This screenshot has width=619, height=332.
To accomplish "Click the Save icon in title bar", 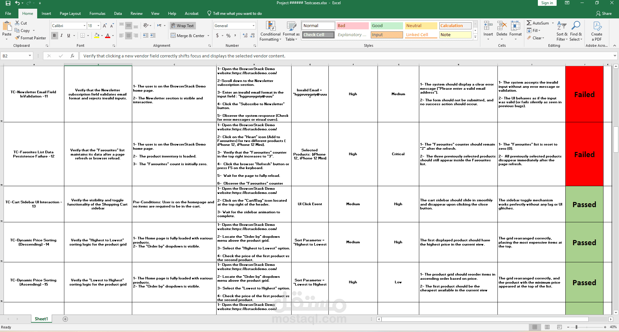I will point(8,3).
